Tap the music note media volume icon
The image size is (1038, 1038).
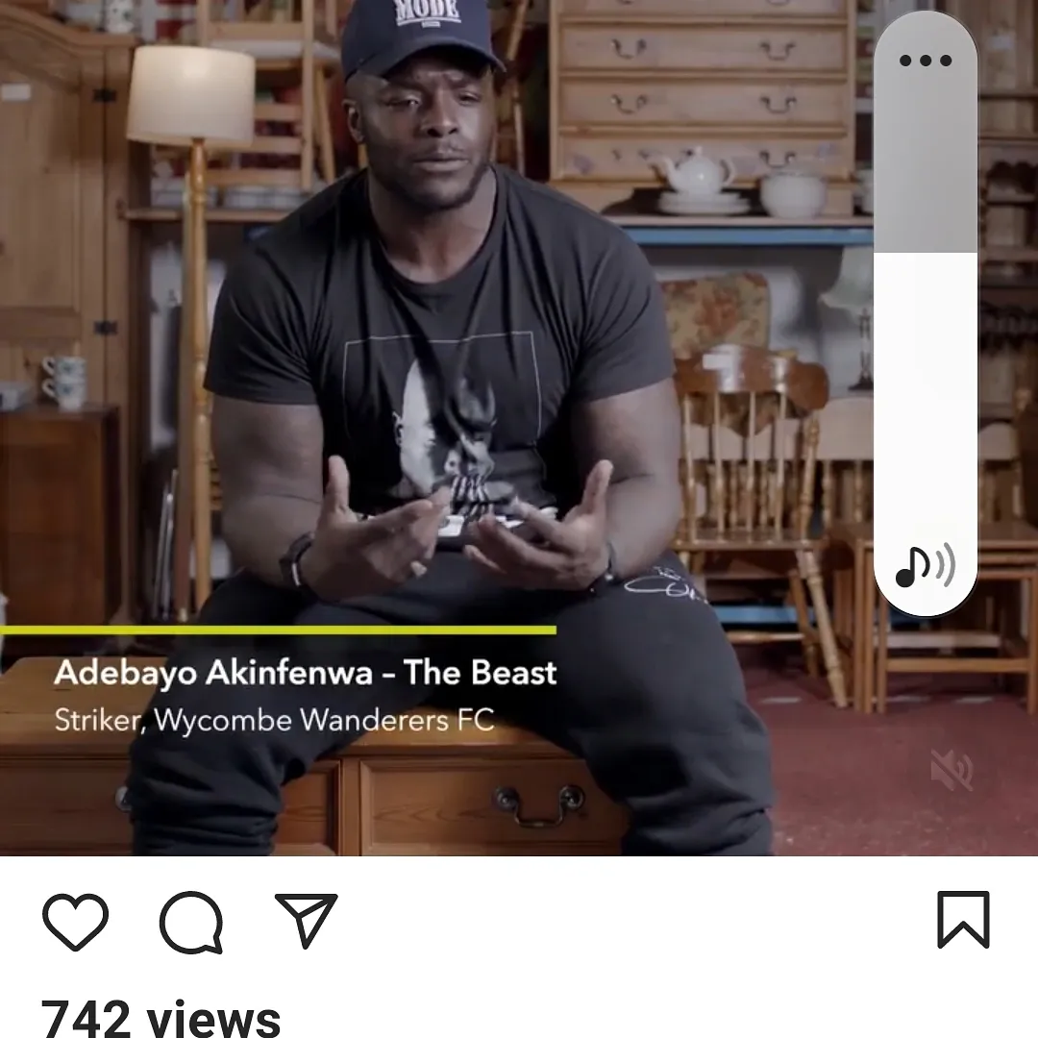pyautogui.click(x=925, y=566)
